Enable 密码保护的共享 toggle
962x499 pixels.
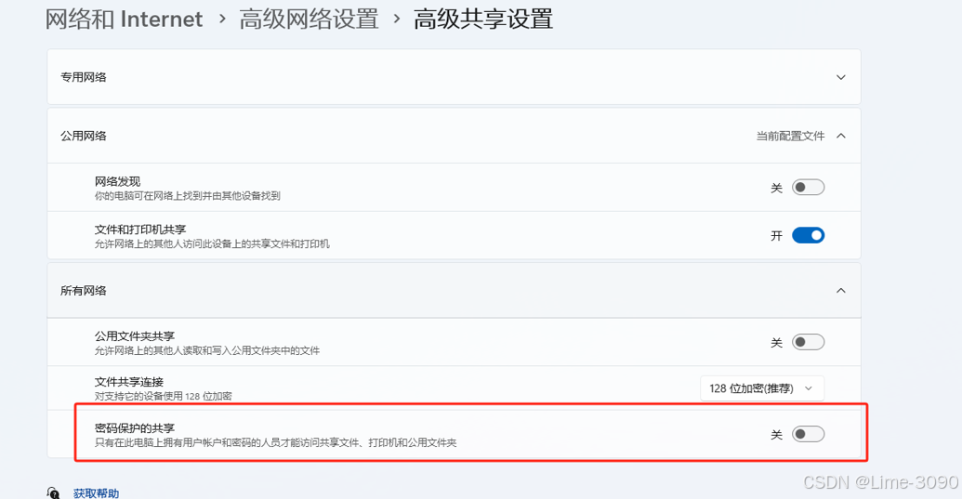[808, 434]
